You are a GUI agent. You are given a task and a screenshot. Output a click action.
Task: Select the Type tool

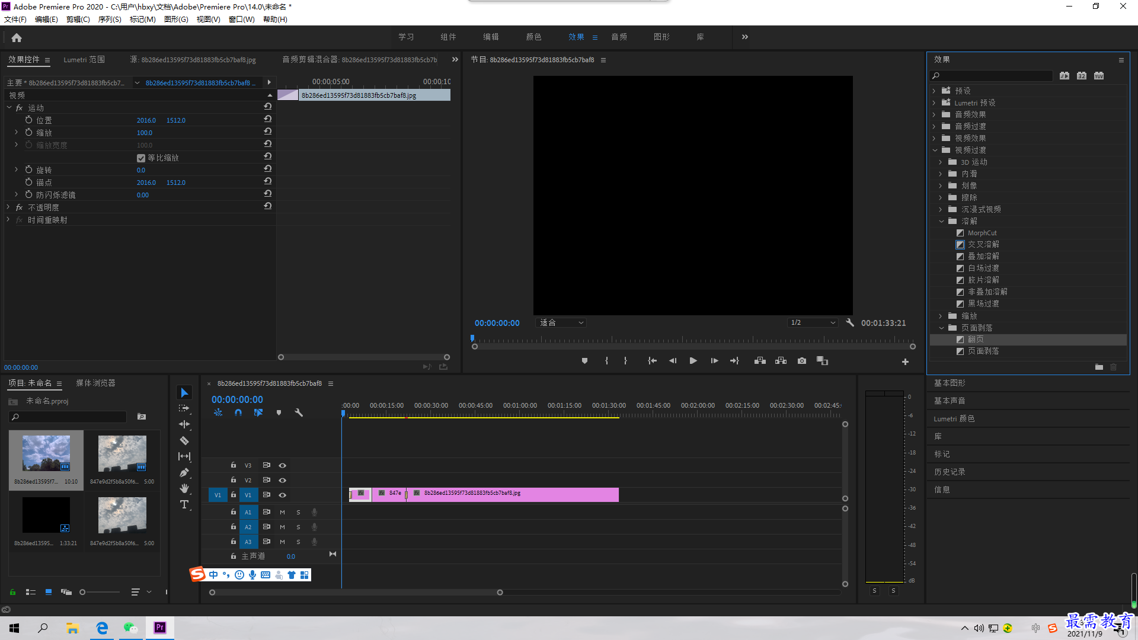tap(184, 504)
